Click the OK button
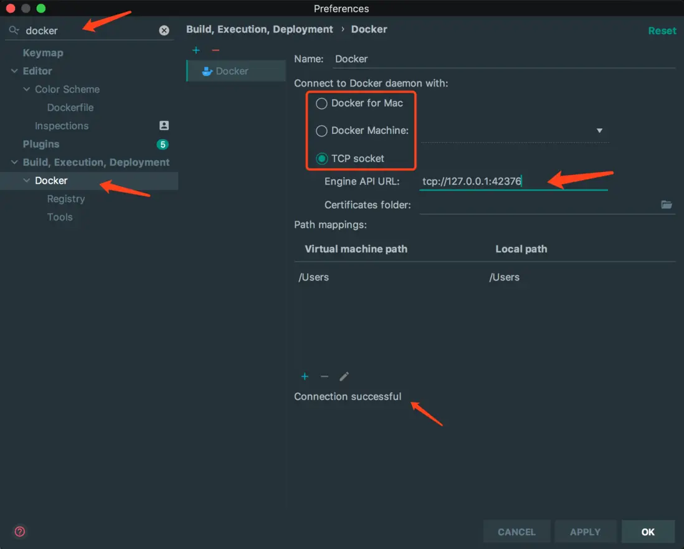 pyautogui.click(x=648, y=532)
